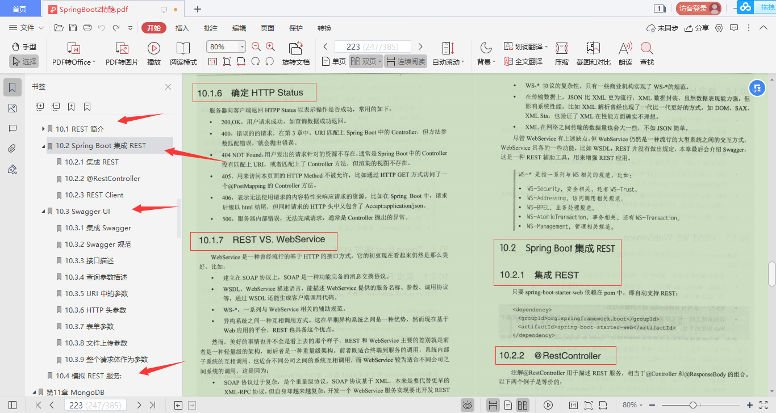Open the thumbnails panel icon in sidebar

tap(12, 108)
